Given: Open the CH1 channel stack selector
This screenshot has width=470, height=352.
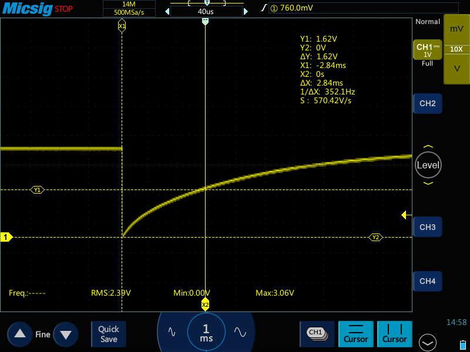Looking at the screenshot, I should click(x=317, y=334).
